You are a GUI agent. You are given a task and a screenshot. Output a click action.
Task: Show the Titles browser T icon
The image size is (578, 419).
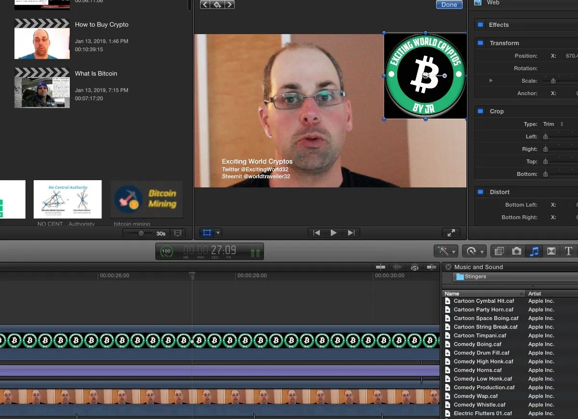tap(568, 251)
